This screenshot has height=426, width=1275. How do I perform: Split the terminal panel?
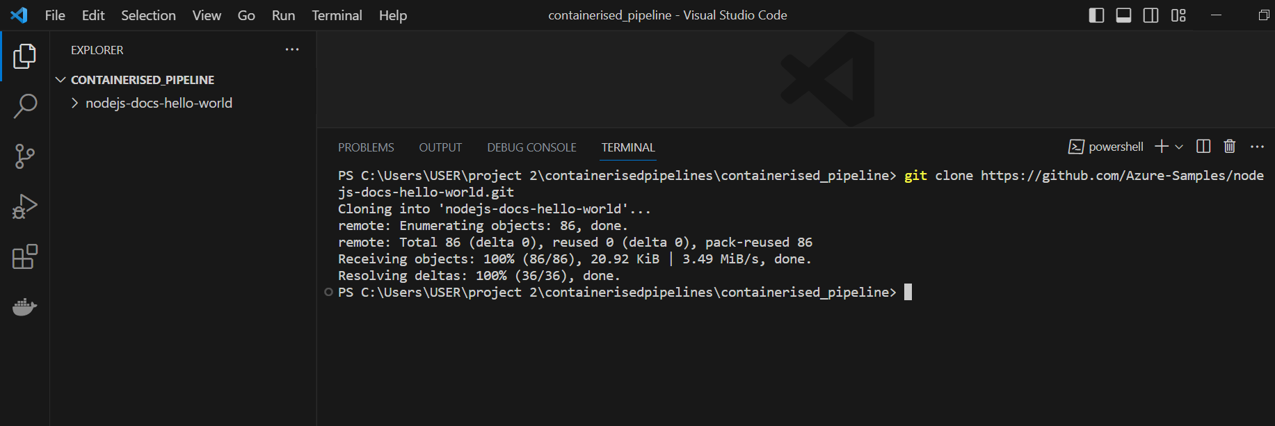[1203, 146]
